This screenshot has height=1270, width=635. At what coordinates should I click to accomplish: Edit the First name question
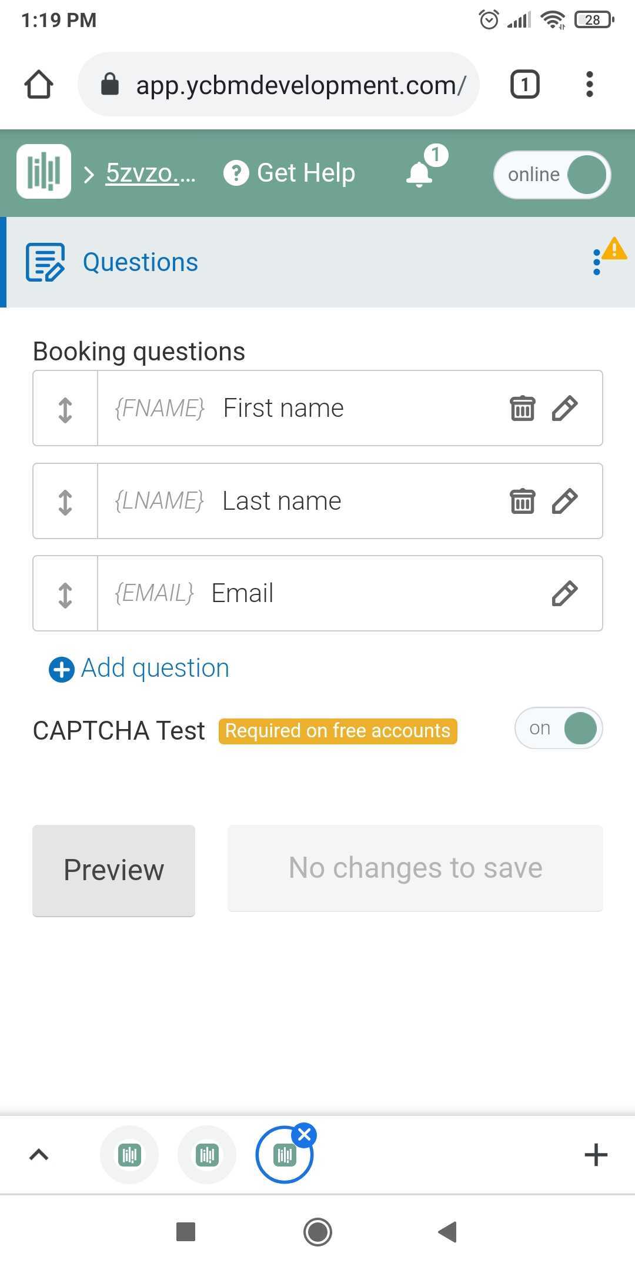point(564,408)
